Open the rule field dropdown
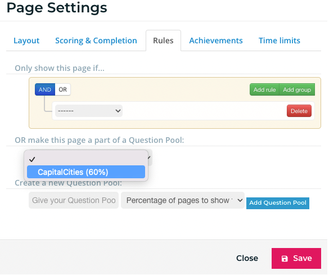The image size is (329, 275). 89,111
